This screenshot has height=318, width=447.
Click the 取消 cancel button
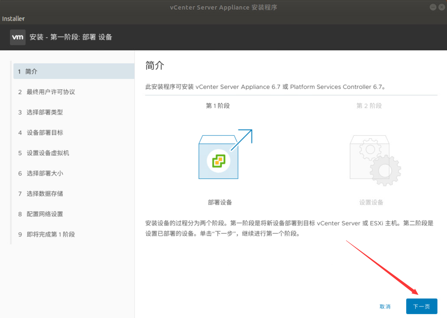tap(385, 306)
